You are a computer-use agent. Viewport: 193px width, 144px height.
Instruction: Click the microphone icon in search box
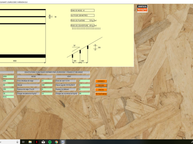point(17,142)
